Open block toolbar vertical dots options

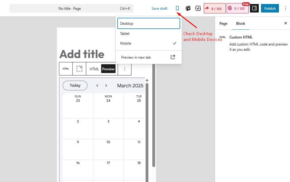click(125, 69)
